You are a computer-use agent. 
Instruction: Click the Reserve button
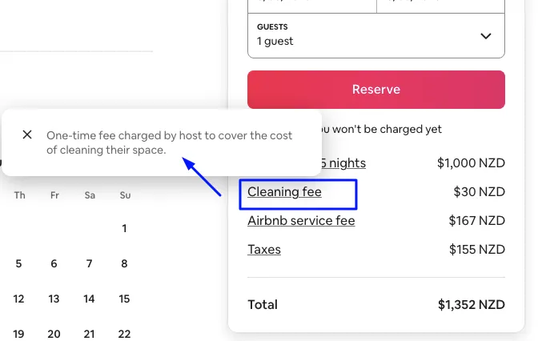click(376, 90)
